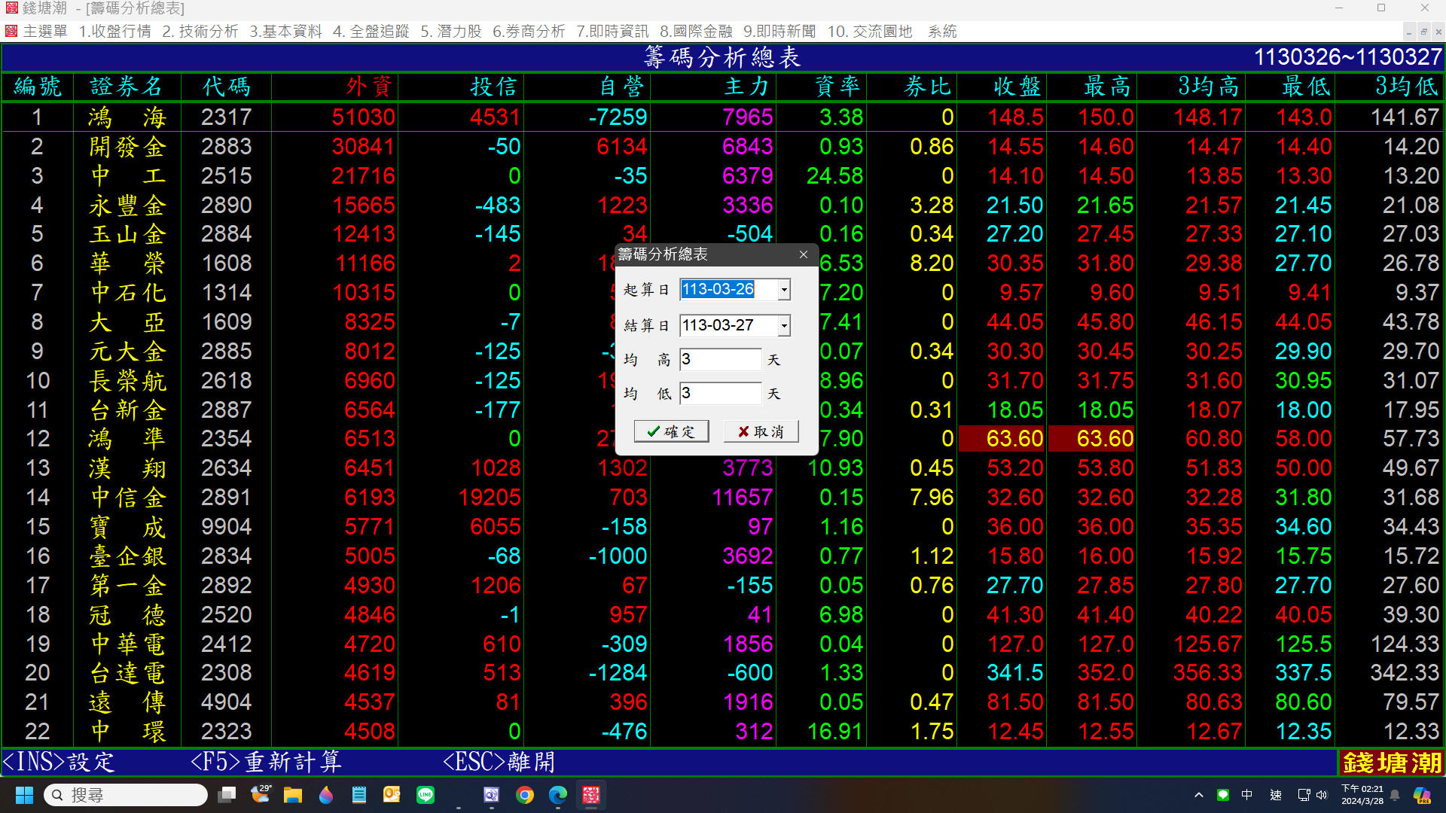This screenshot has width=1446, height=813.
Task: Open the Task View icon
Action: point(227,795)
